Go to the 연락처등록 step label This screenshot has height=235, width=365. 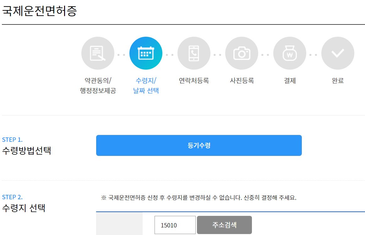tap(194, 81)
